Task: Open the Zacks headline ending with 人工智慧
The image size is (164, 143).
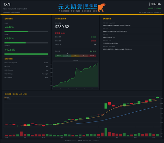Action: coord(114,31)
